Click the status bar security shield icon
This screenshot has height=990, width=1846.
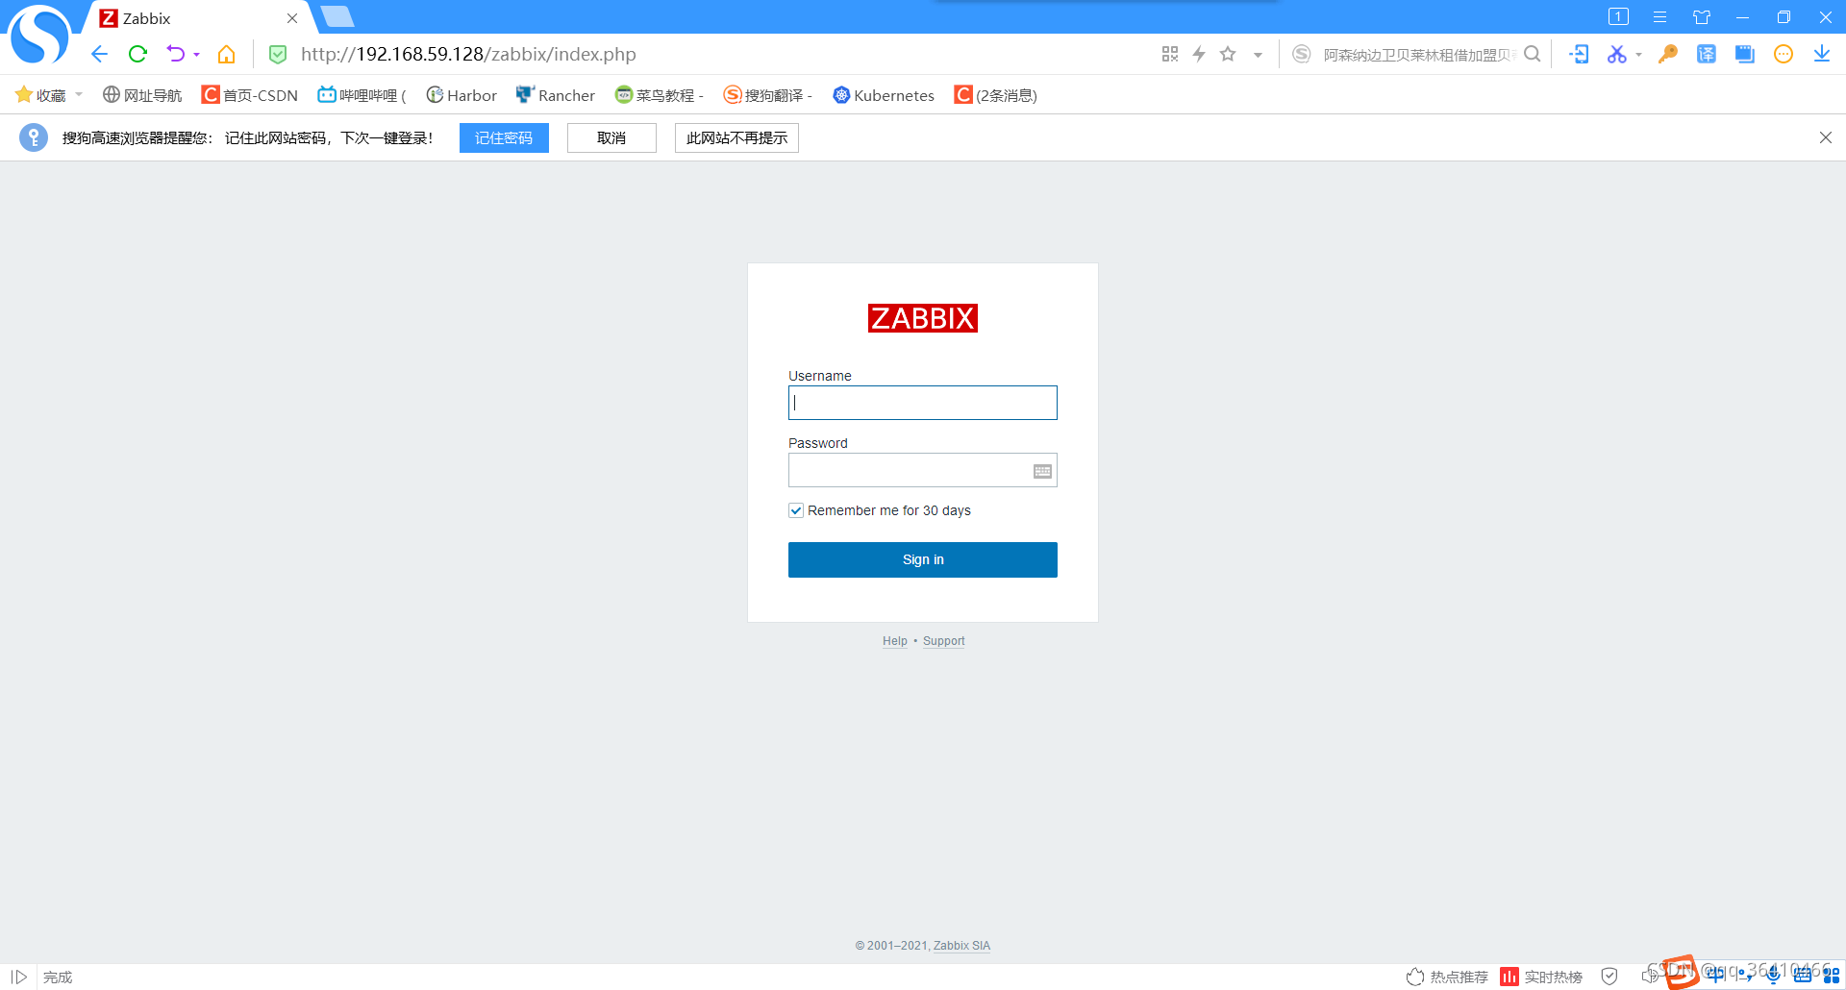tap(1609, 977)
